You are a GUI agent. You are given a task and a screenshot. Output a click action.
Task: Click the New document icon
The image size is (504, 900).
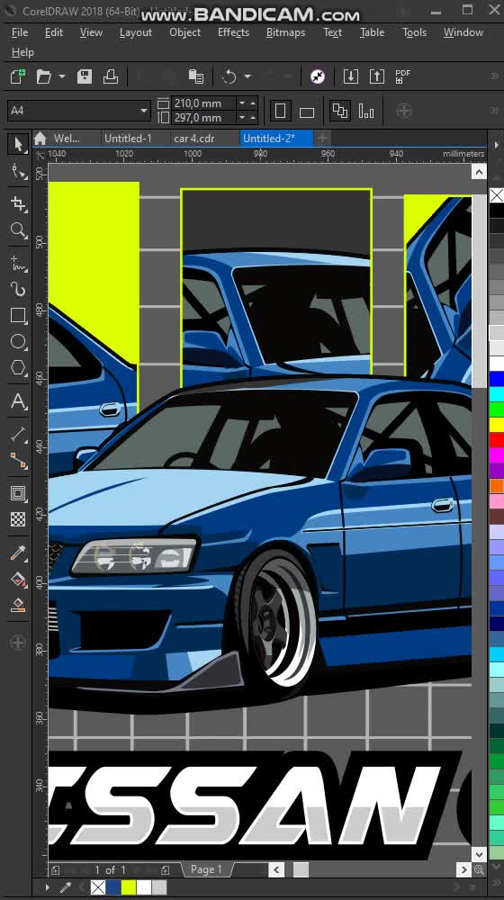click(x=18, y=76)
